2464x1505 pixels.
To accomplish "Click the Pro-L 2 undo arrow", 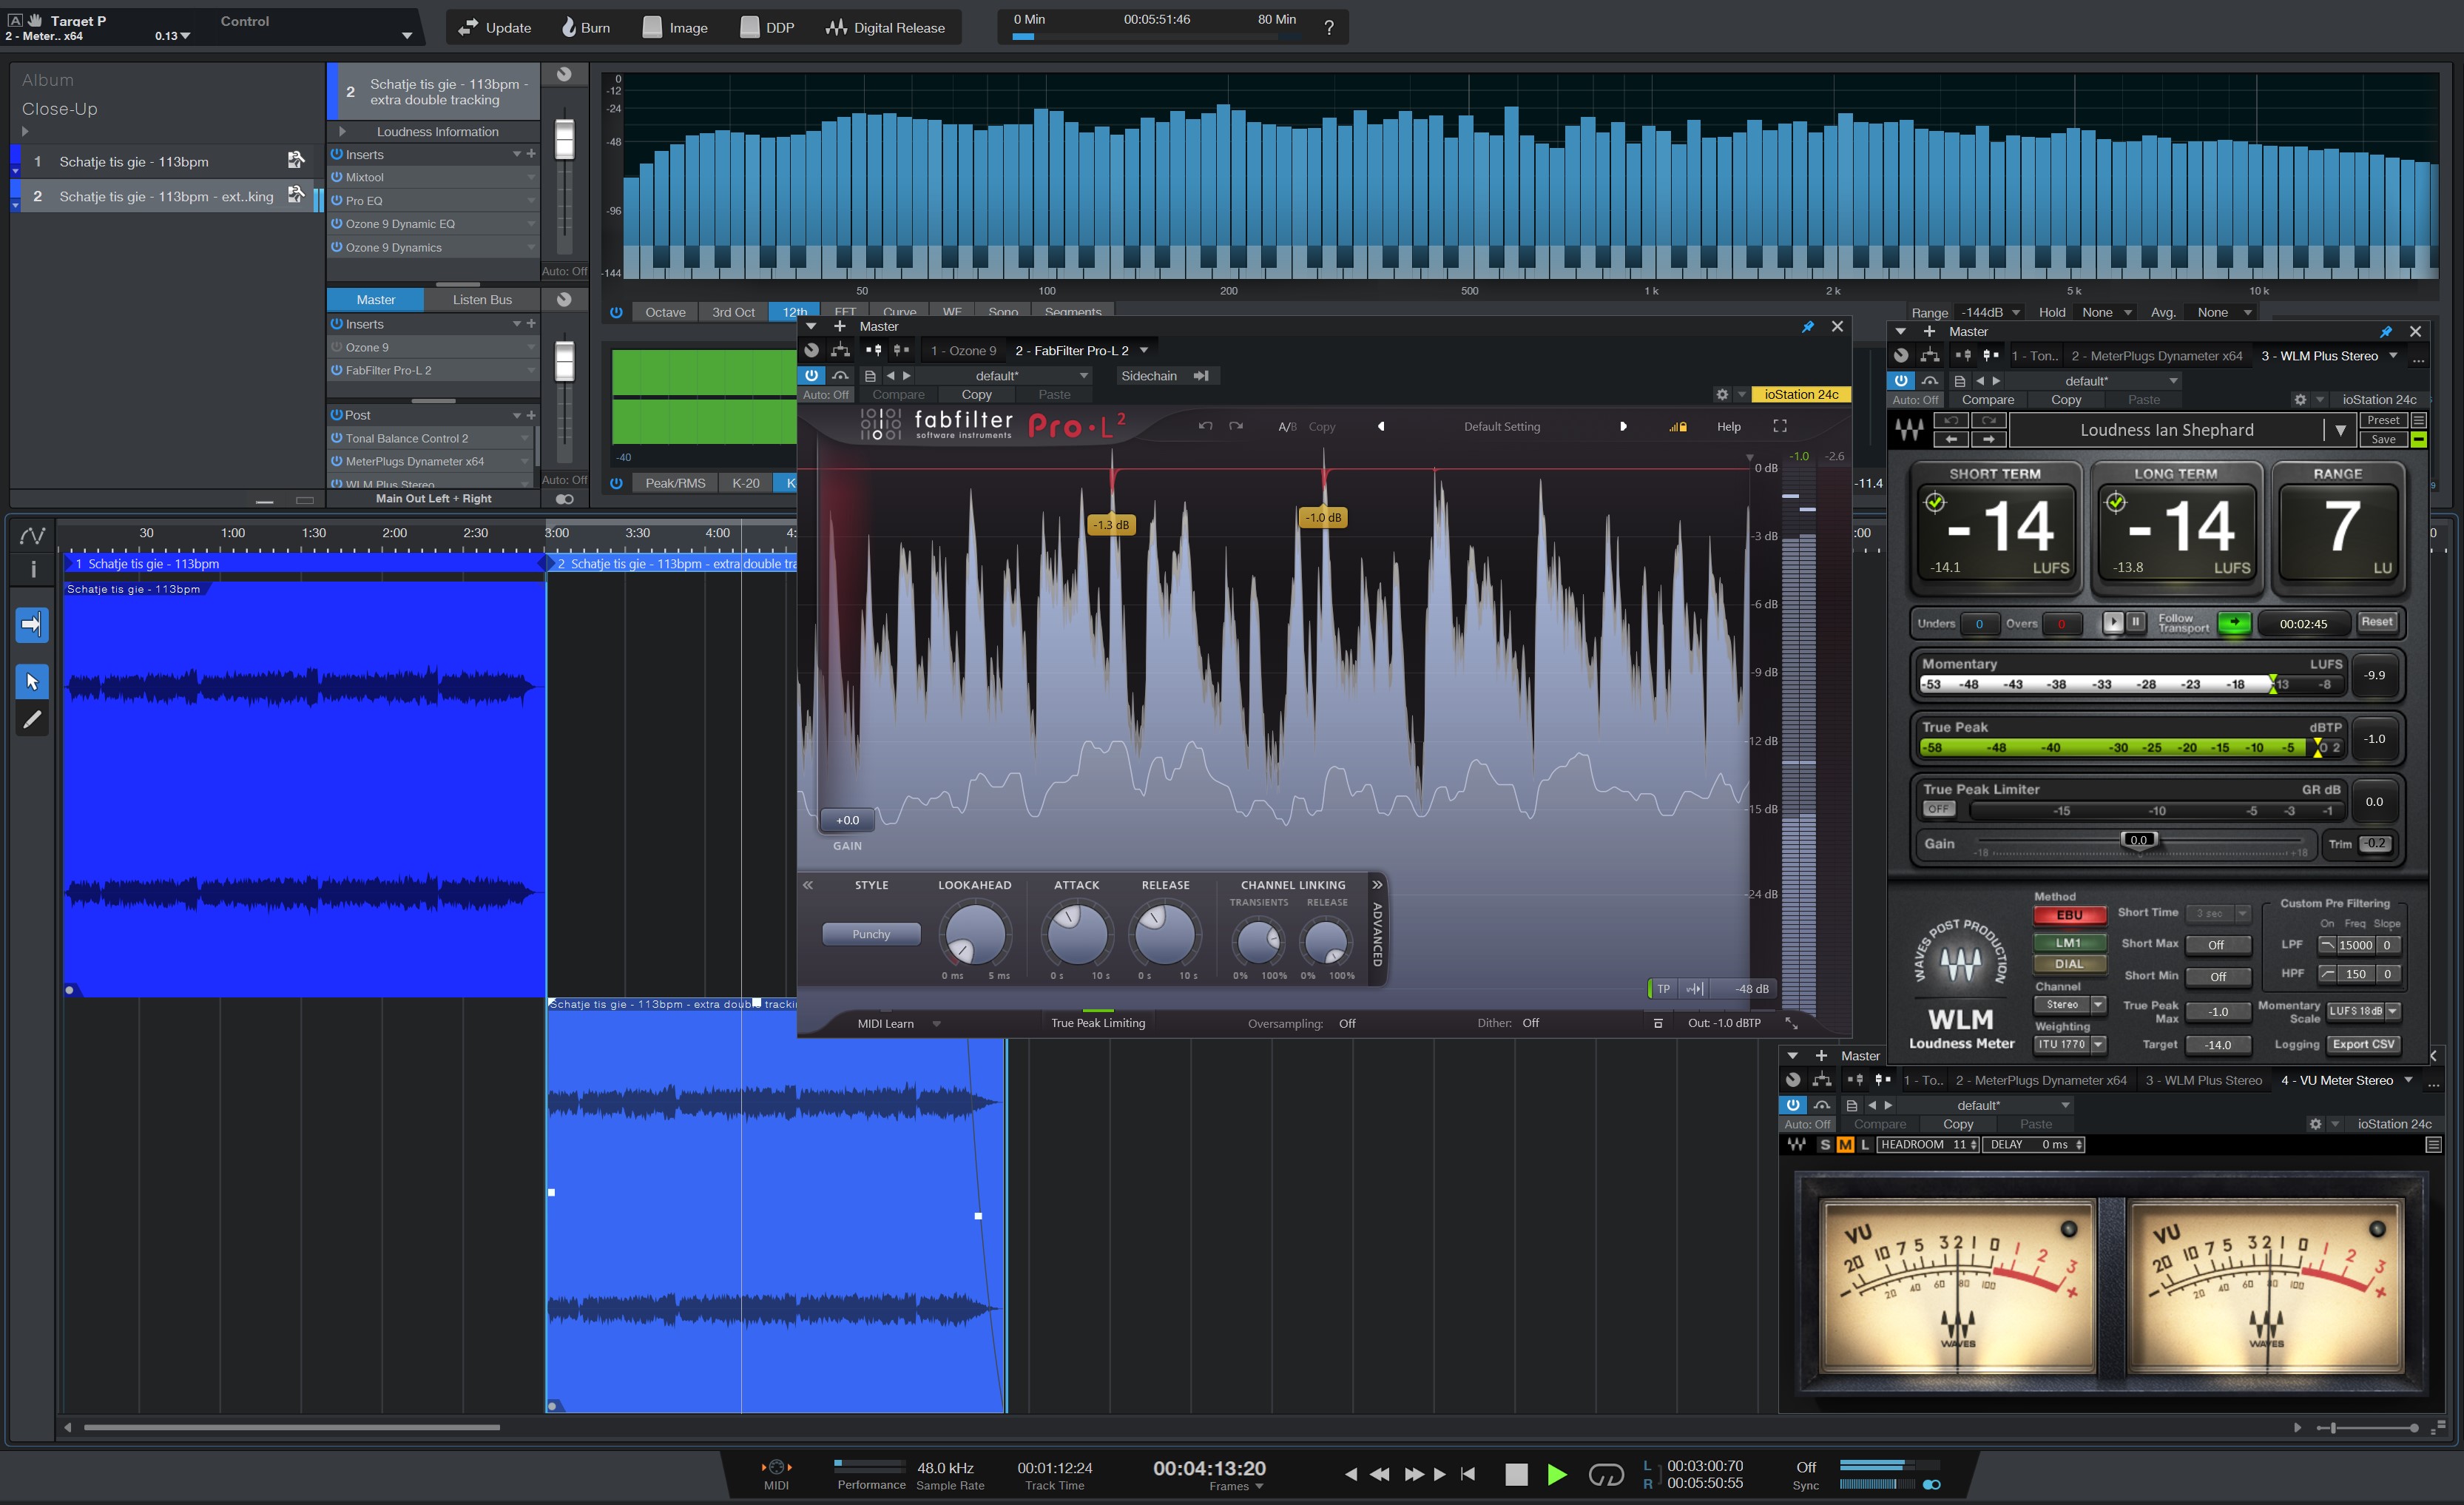I will (x=1205, y=426).
